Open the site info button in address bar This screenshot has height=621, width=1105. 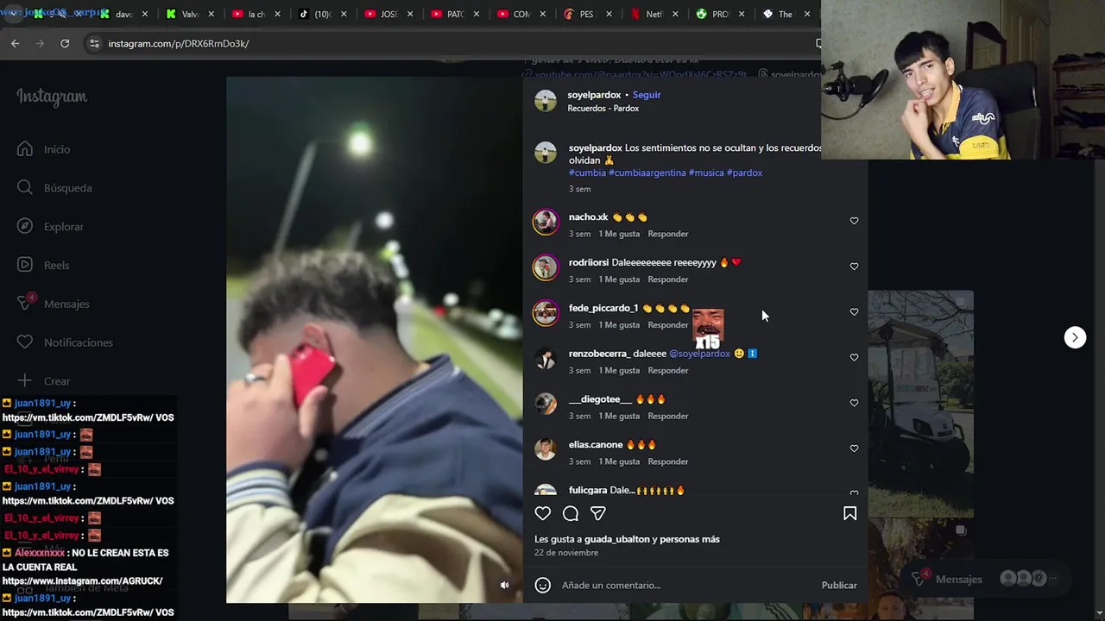point(94,43)
